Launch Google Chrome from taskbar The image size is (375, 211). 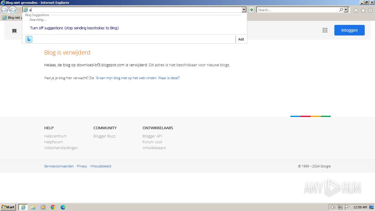[x=53, y=207]
